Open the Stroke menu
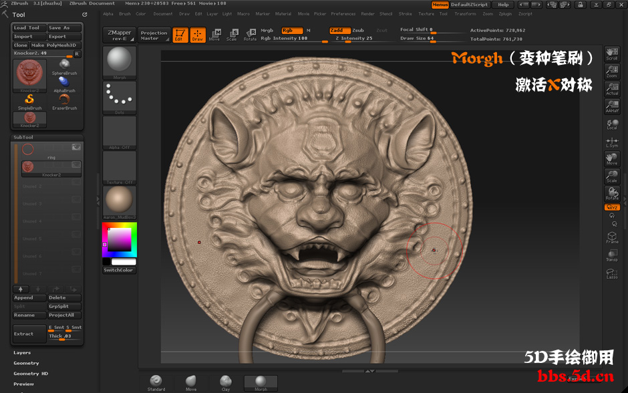 point(405,13)
